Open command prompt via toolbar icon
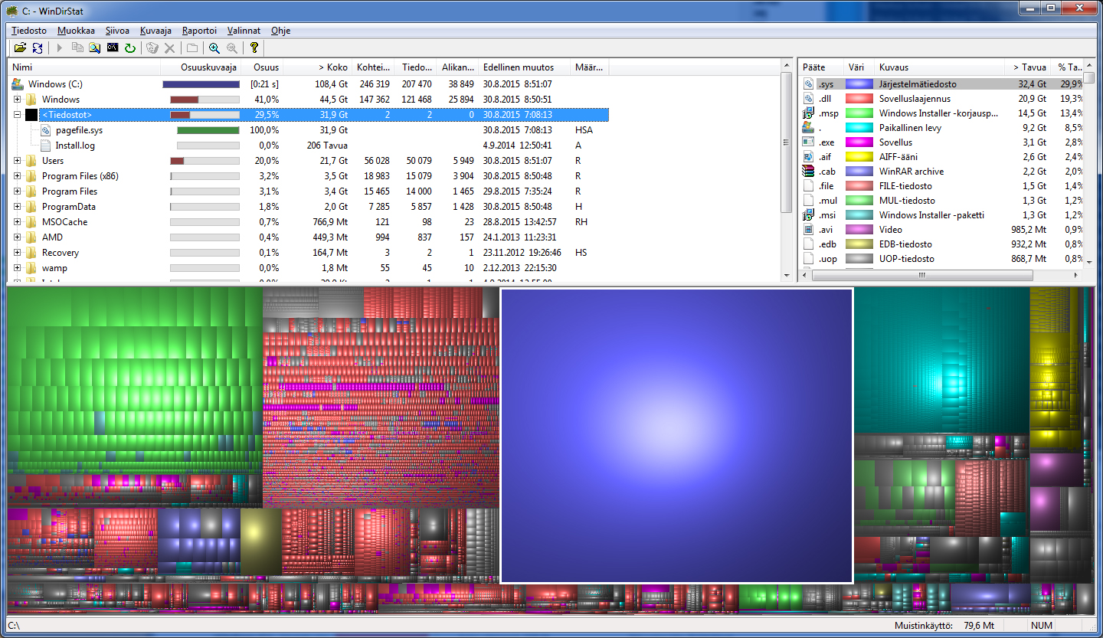 (113, 48)
